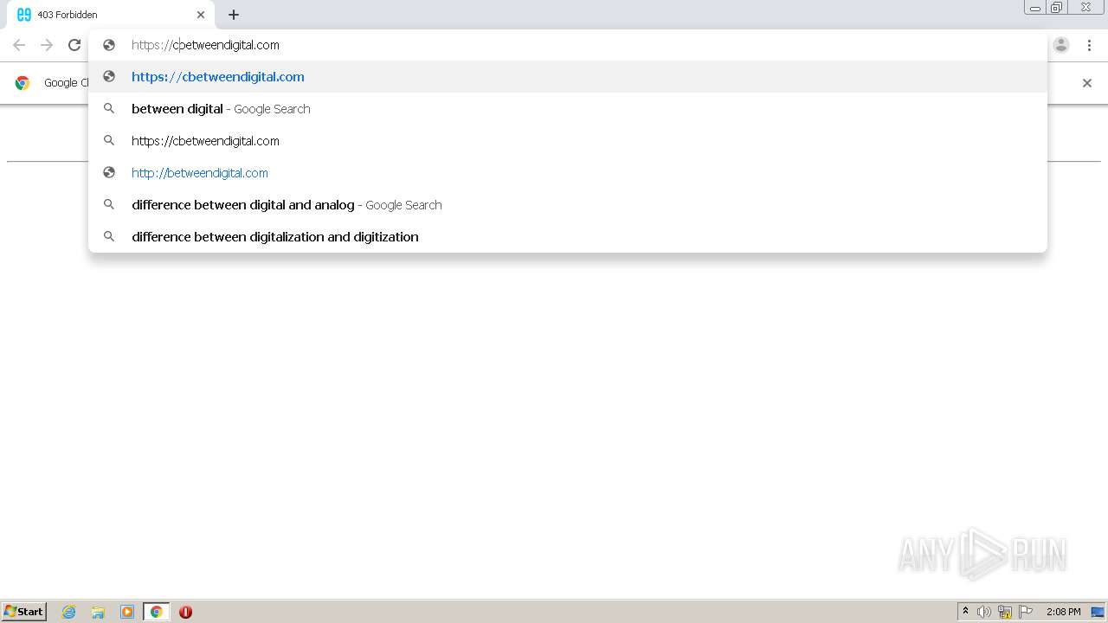Screen dimensions: 1108x623
Task: Restore down the Chrome window
Action: click(x=1058, y=8)
